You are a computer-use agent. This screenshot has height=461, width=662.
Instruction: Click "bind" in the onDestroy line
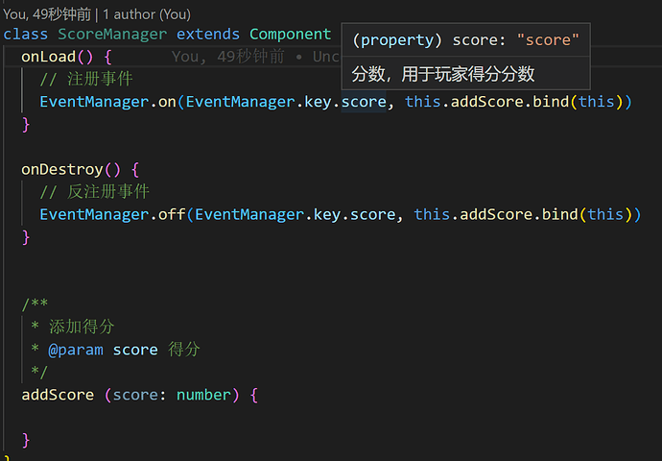point(559,214)
